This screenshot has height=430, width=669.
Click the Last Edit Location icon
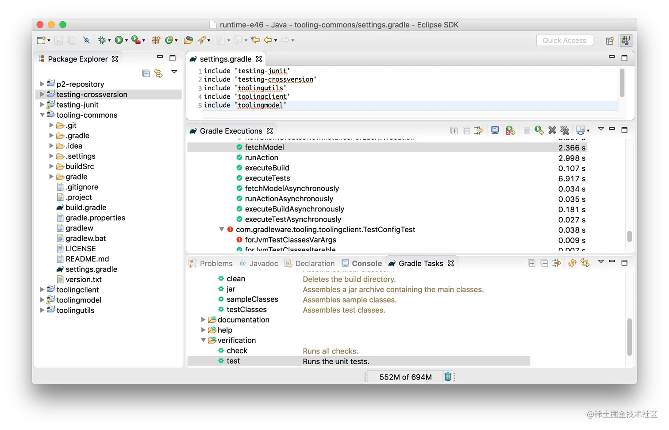[x=255, y=40]
